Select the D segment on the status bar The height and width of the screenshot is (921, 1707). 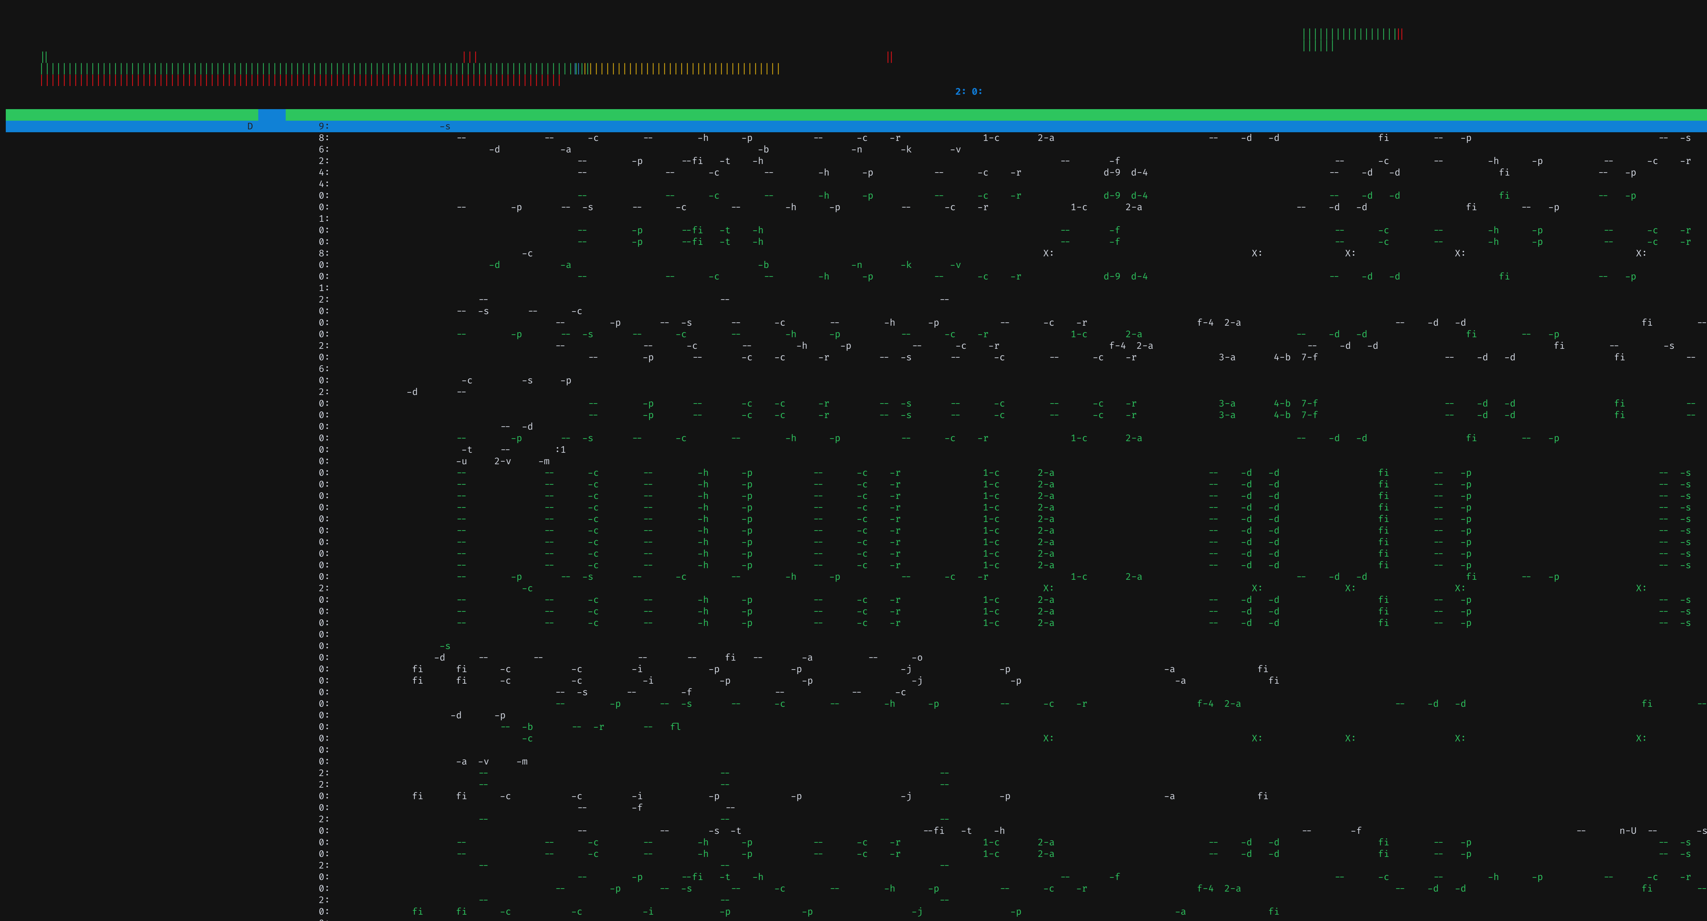click(x=250, y=125)
